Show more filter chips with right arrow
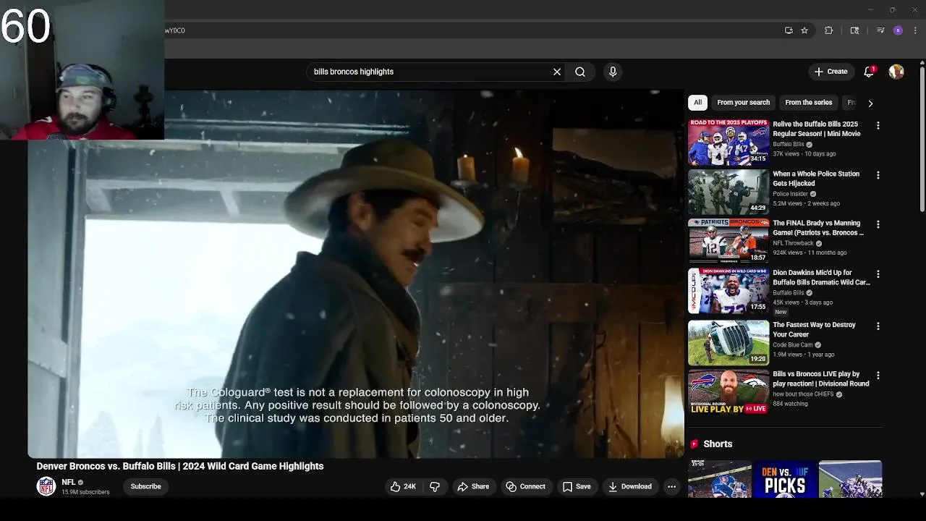The height and width of the screenshot is (521, 926). pos(870,103)
